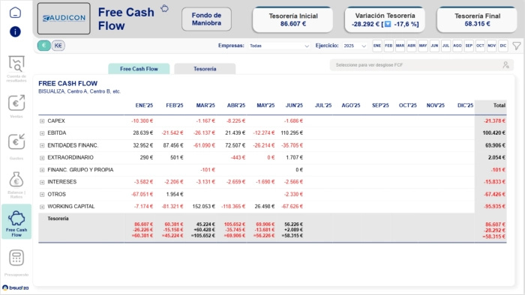Viewport: 525px width, 295px height.
Task: Expand the INTERESES row
Action: point(42,182)
